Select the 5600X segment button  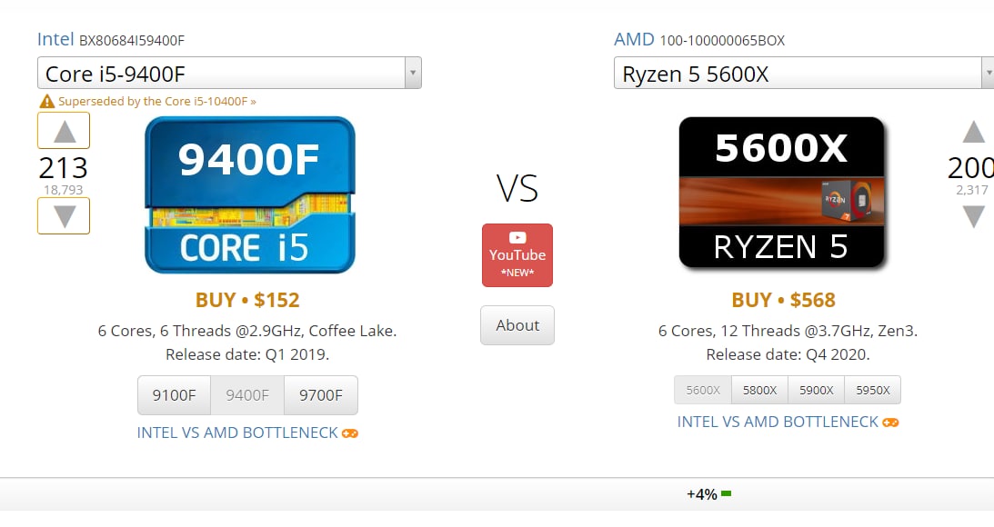tap(703, 390)
